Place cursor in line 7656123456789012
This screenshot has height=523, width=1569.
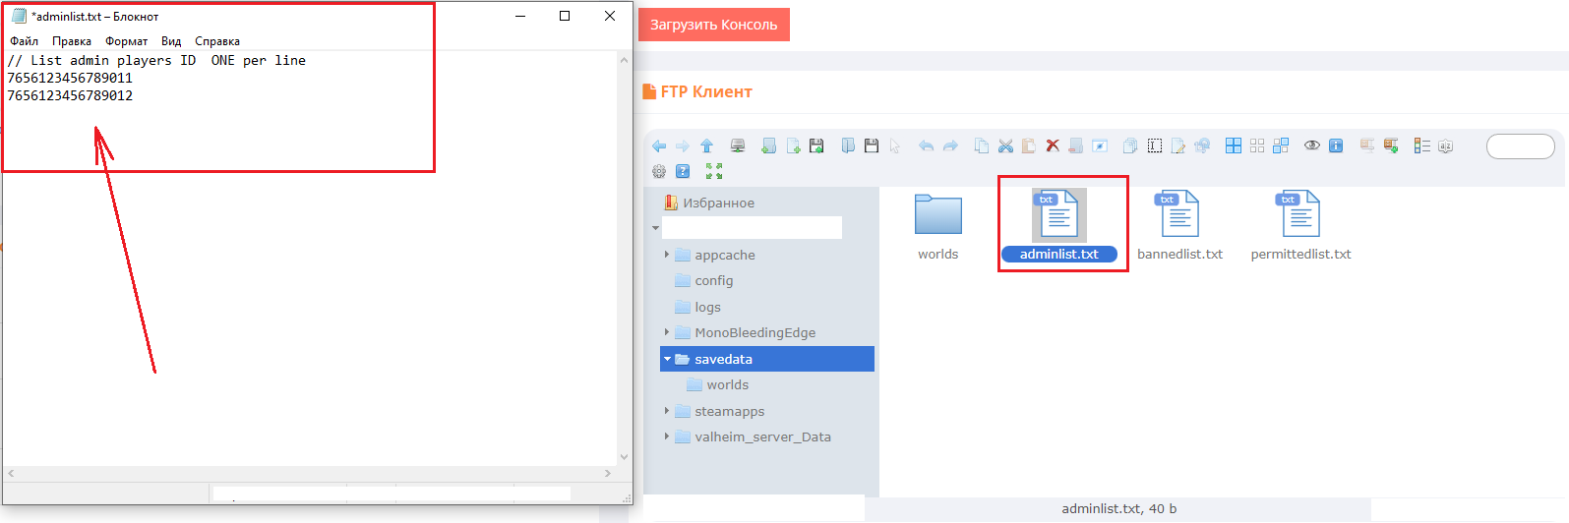(70, 95)
